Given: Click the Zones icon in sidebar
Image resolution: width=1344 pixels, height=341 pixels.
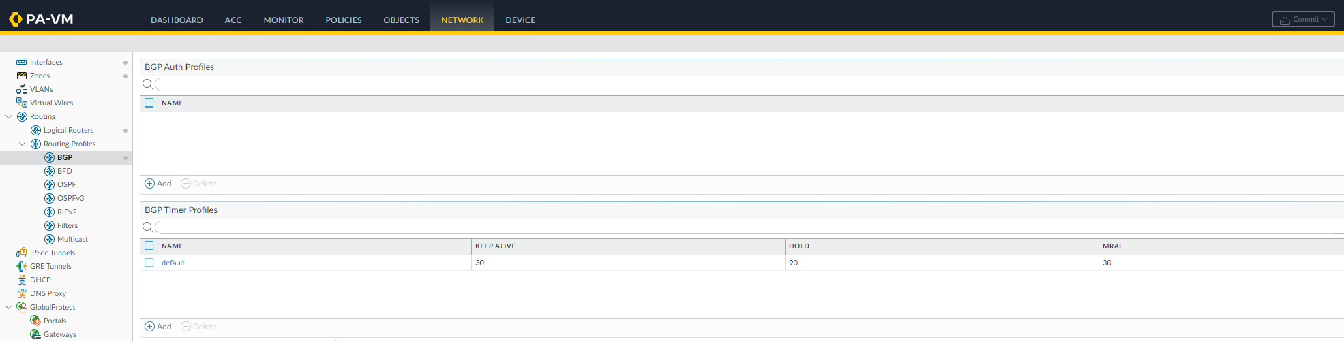Looking at the screenshot, I should [x=22, y=76].
